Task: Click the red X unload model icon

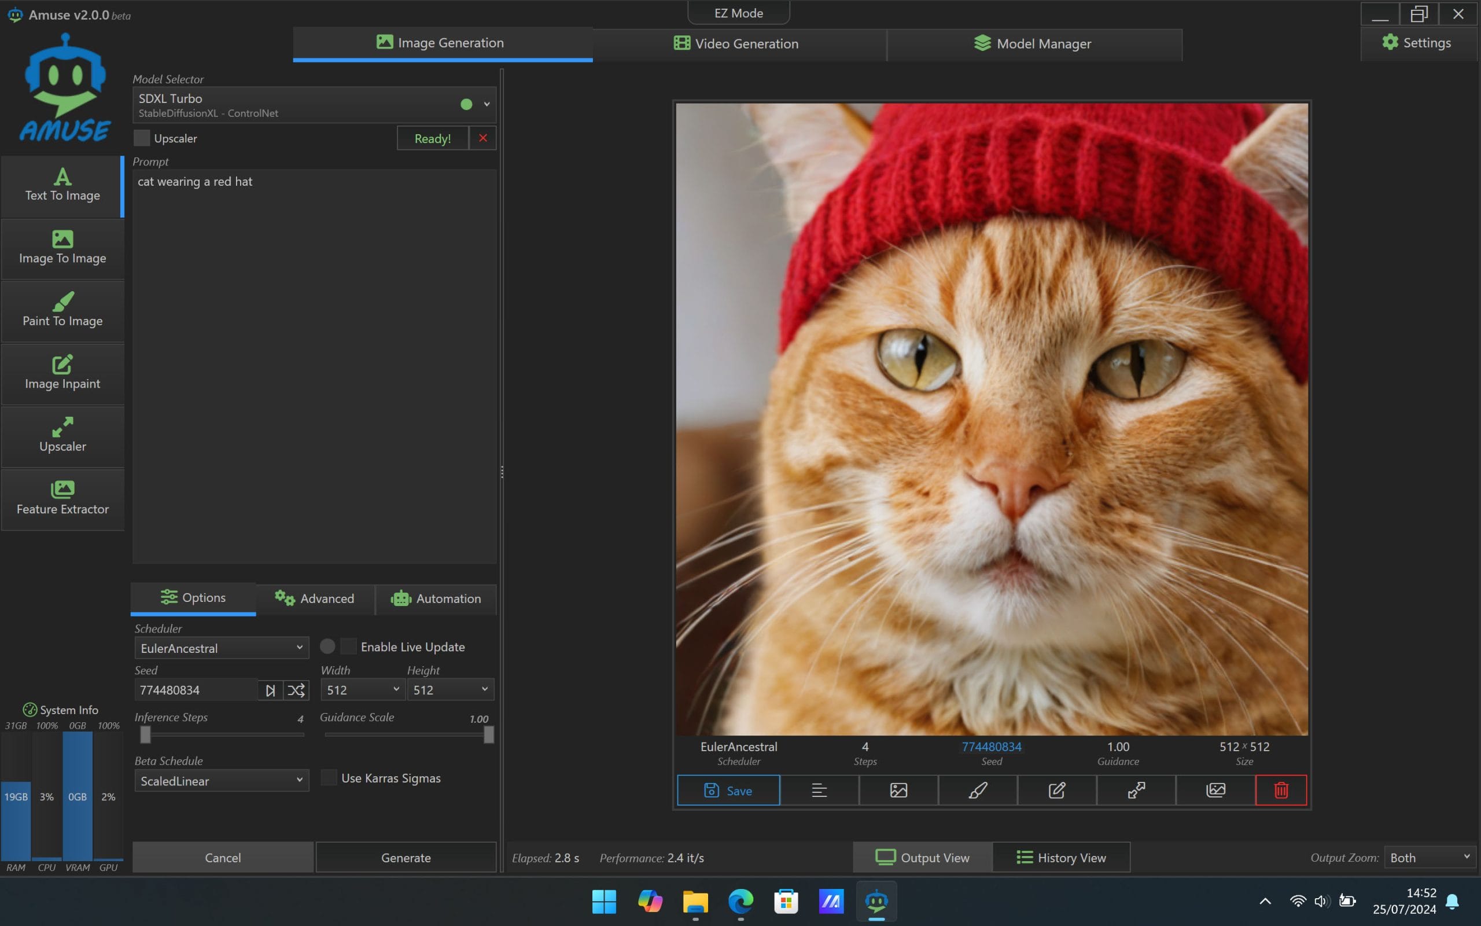Action: (483, 138)
